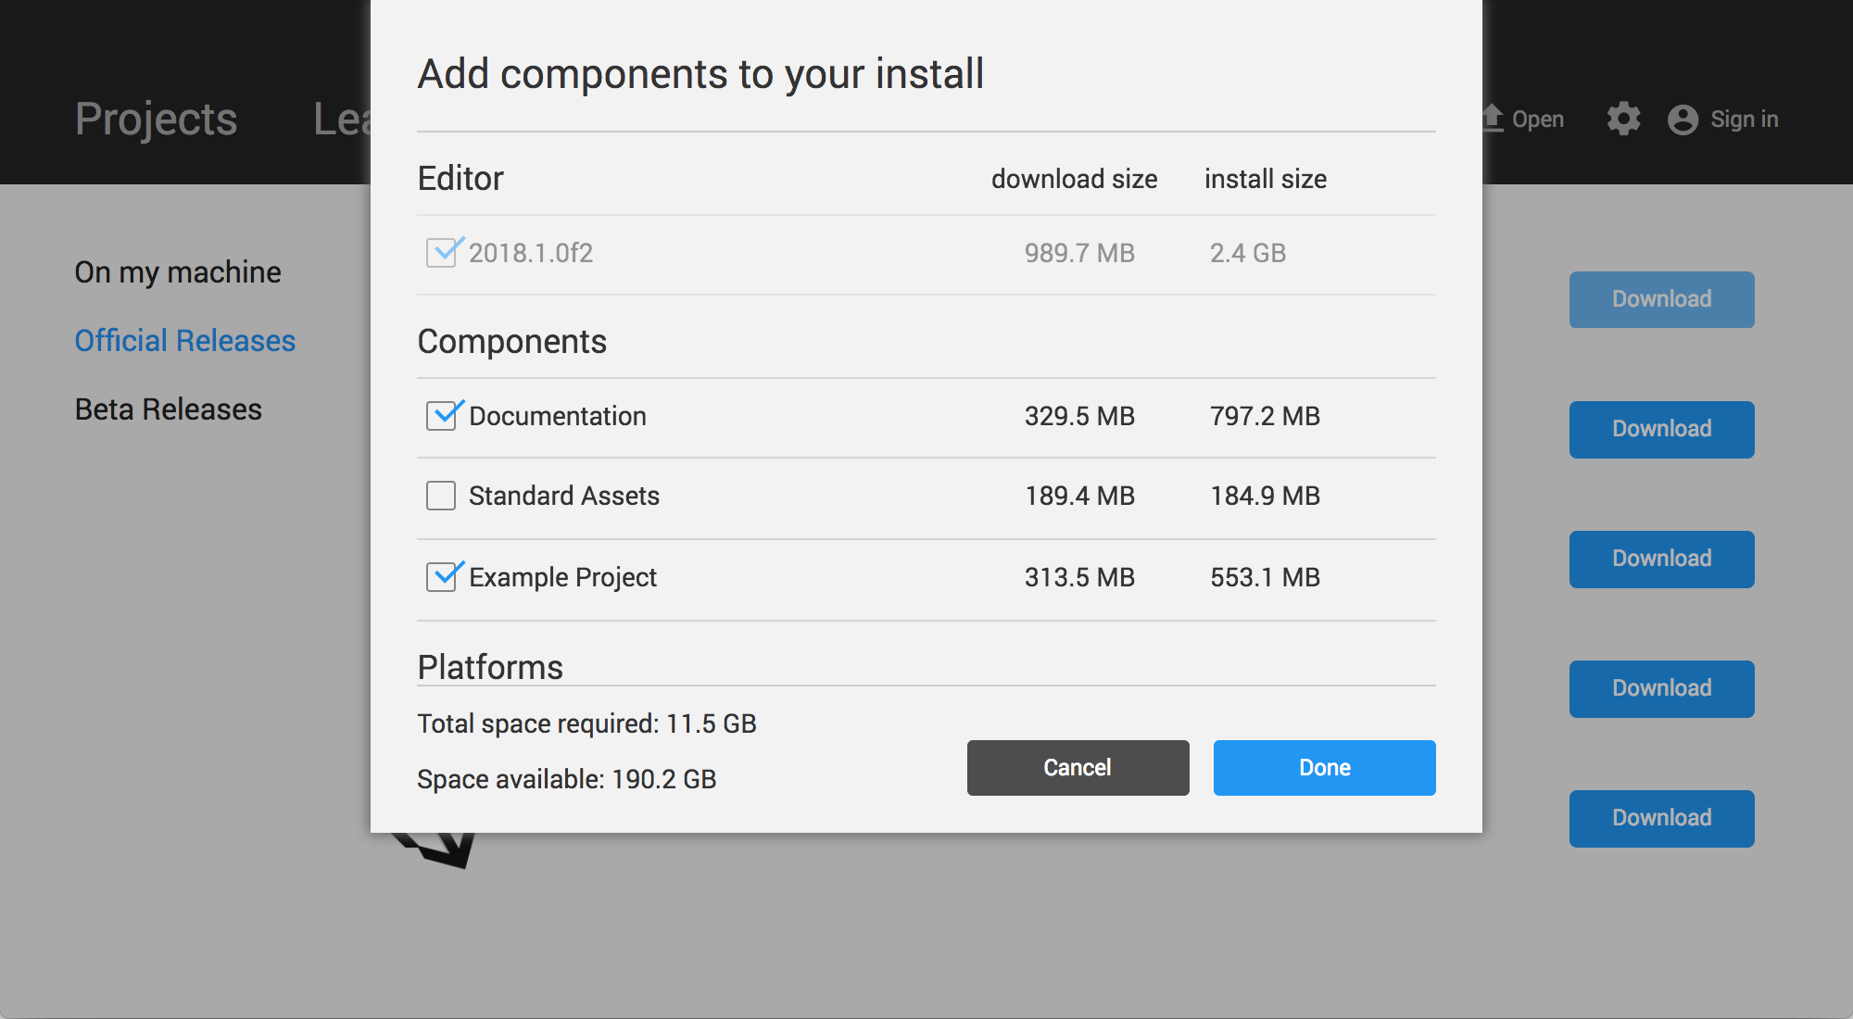Expand the Platforms section
Image resolution: width=1853 pixels, height=1019 pixels.
tap(490, 666)
